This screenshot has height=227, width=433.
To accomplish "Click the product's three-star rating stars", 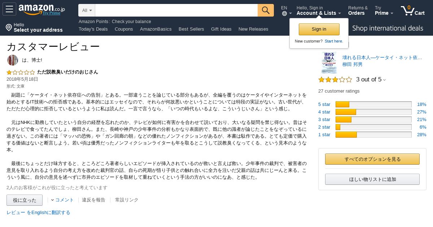I will pos(335,80).
